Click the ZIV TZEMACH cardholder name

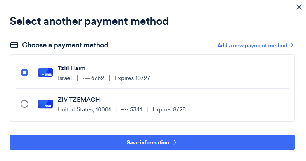pos(79,99)
